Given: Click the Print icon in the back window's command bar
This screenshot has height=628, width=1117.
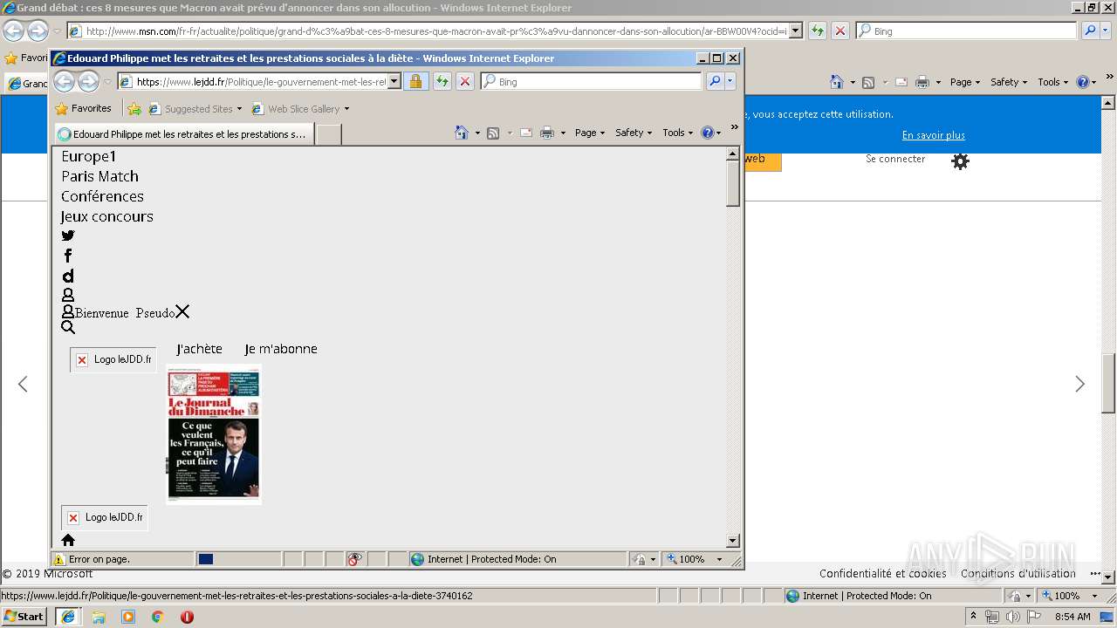Looking at the screenshot, I should click(x=922, y=82).
